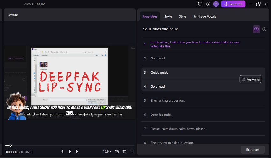
Task: Toggle the grid overlay icon
Action: [124, 151]
